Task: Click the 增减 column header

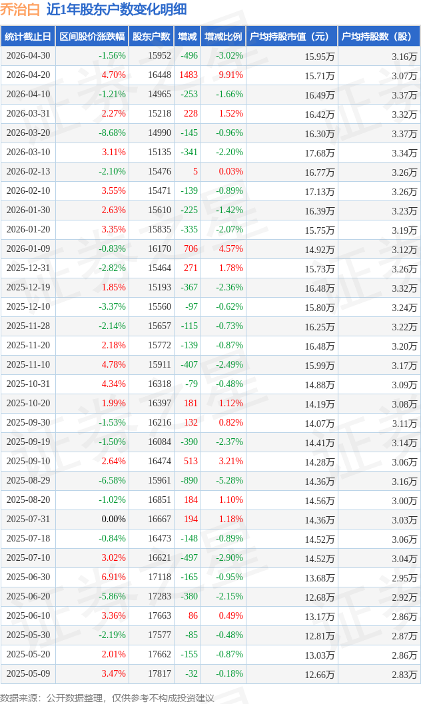Action: coord(187,37)
